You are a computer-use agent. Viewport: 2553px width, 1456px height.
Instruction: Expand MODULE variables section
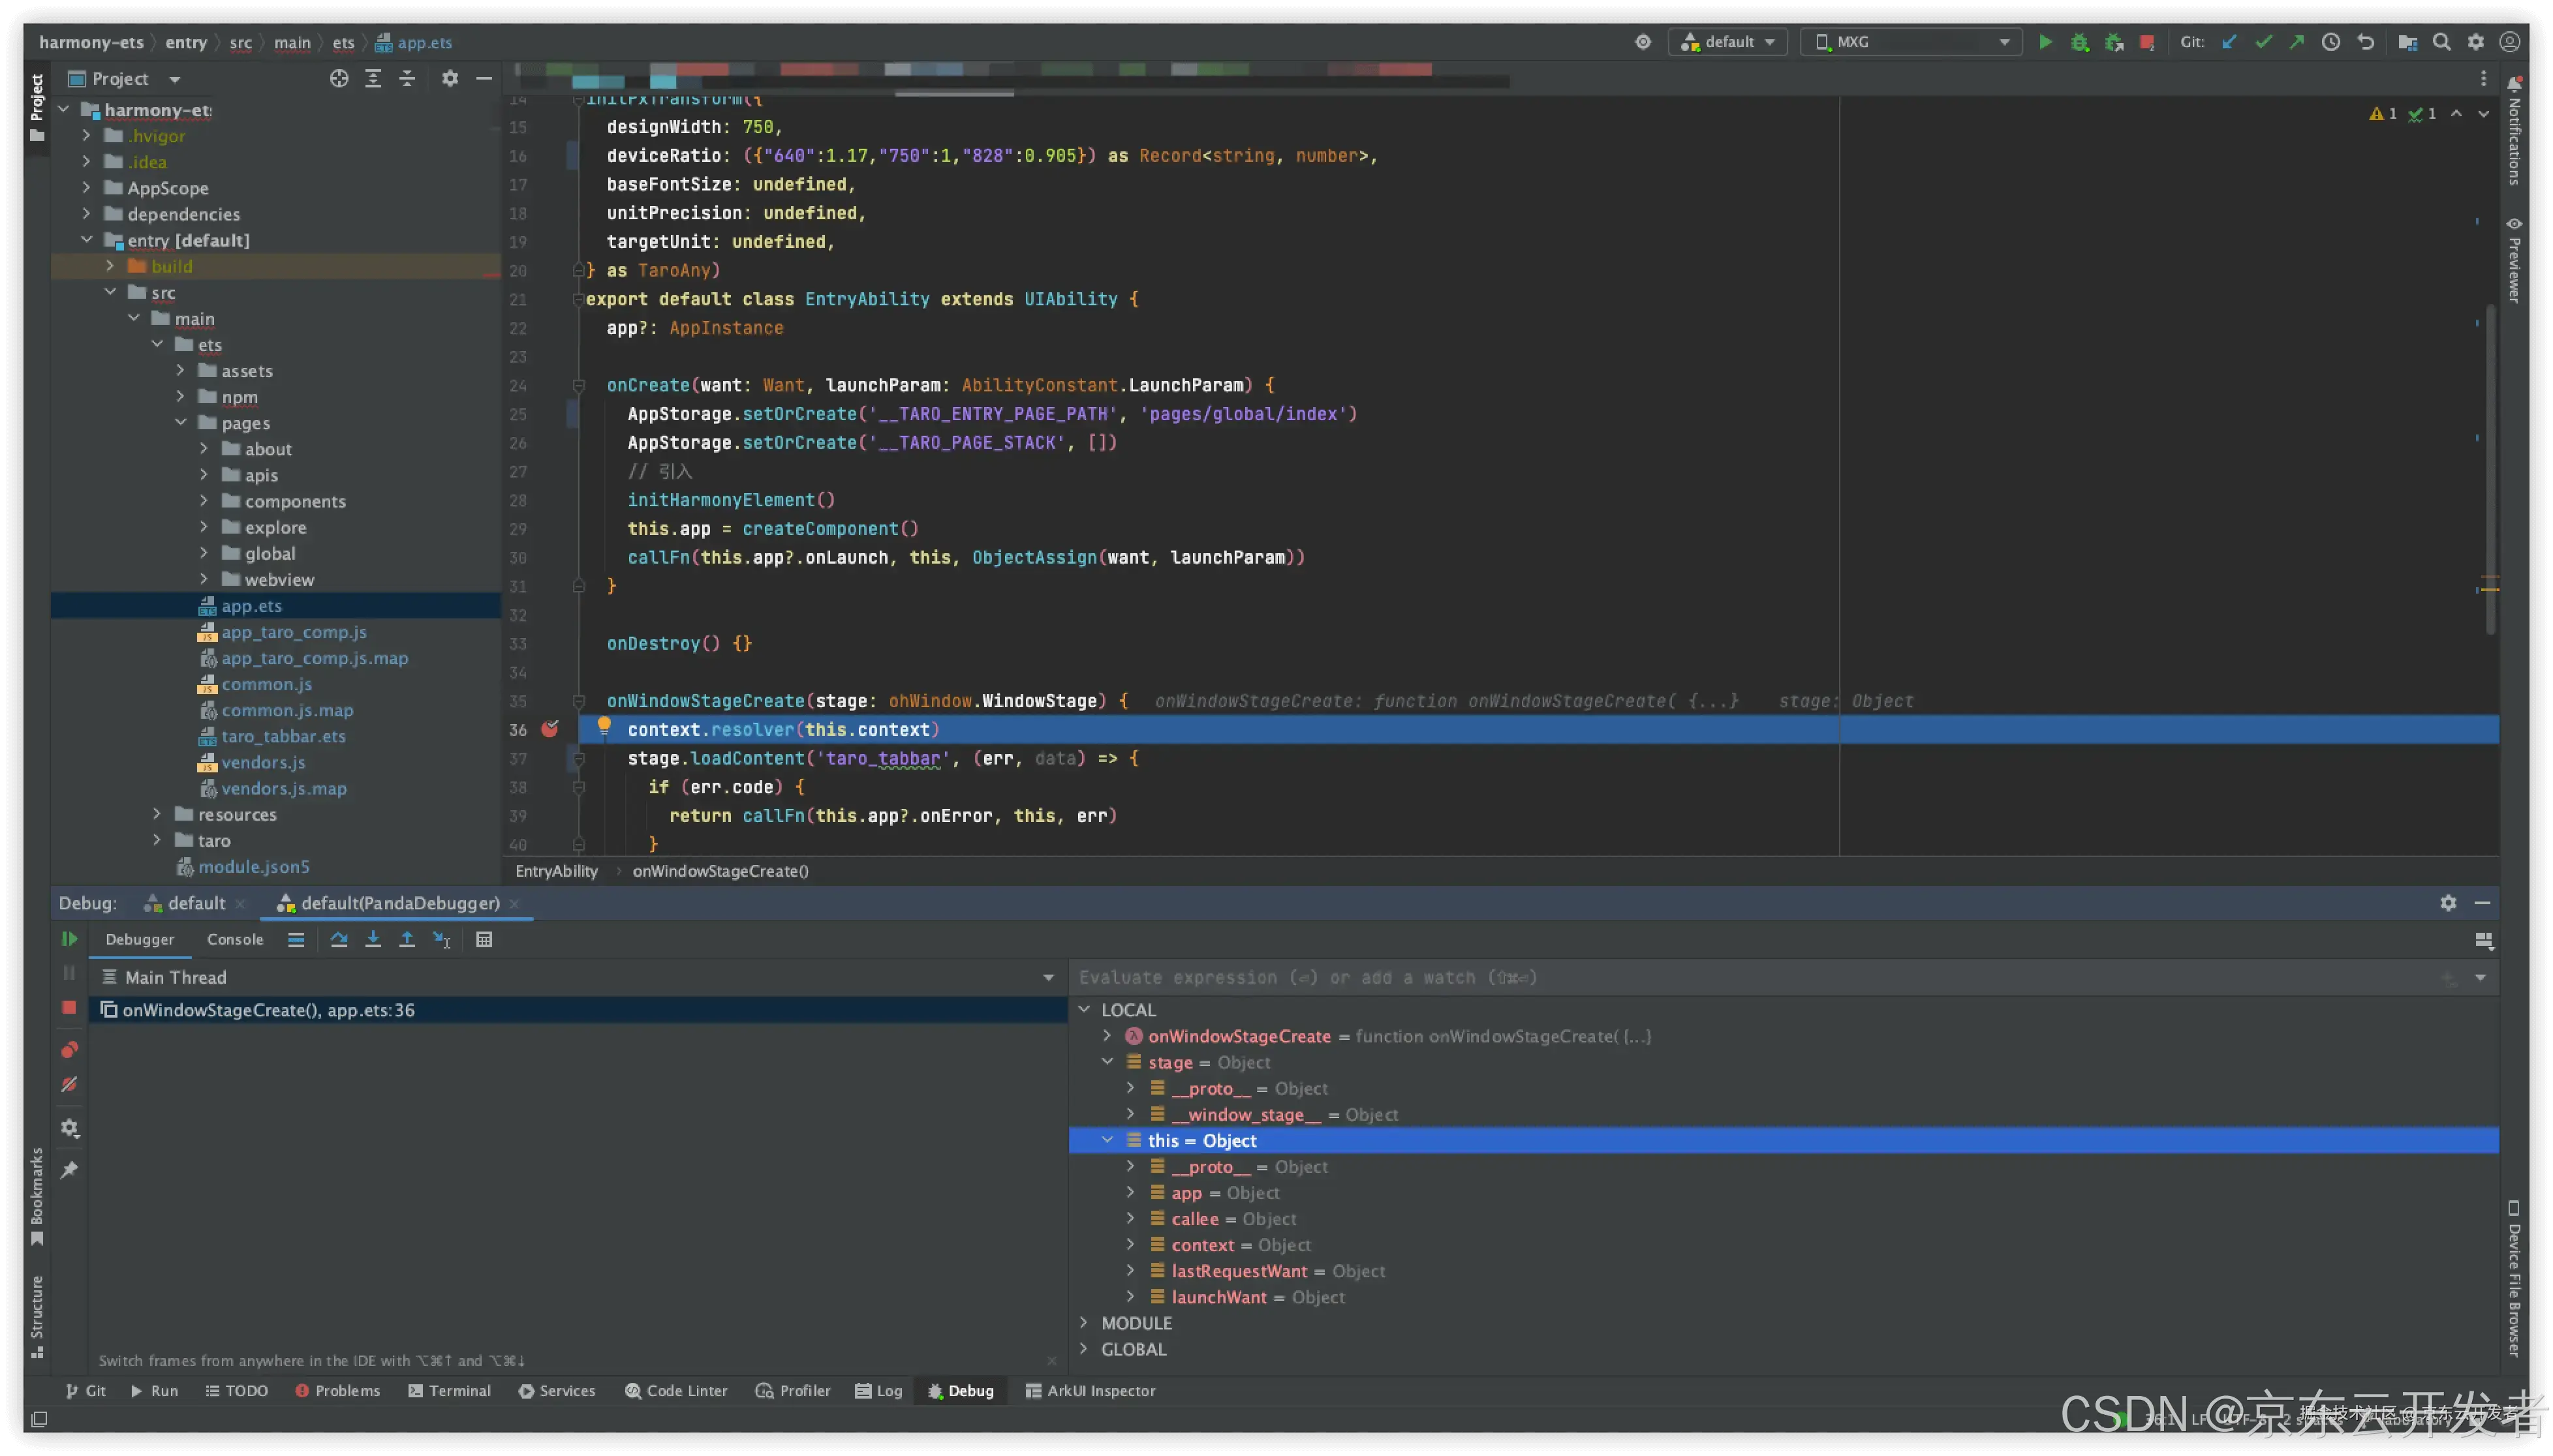pyautogui.click(x=1083, y=1322)
